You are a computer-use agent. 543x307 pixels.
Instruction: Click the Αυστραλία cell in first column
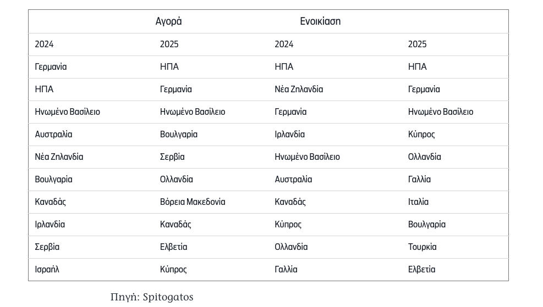pyautogui.click(x=54, y=134)
